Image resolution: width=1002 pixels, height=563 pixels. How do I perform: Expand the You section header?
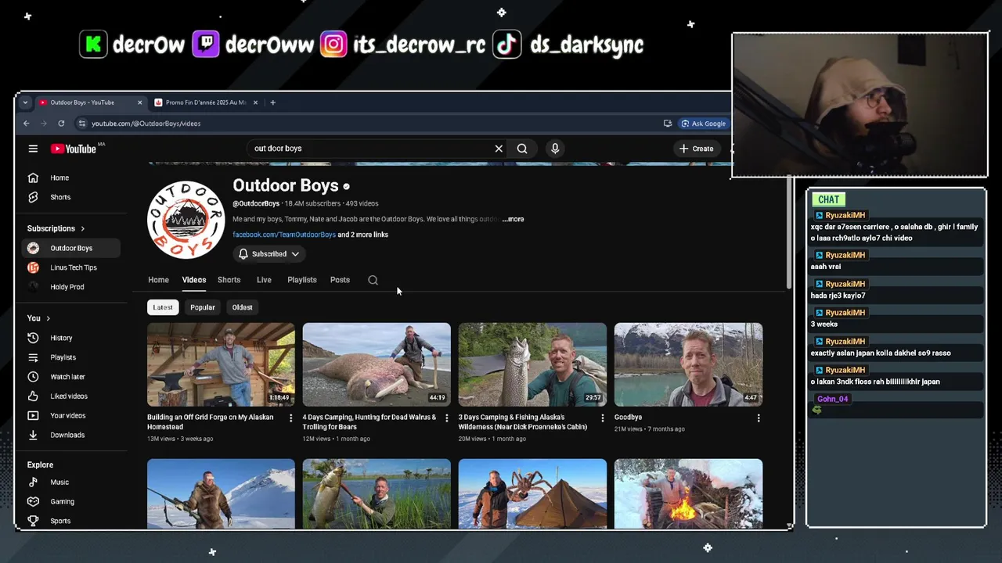38,318
